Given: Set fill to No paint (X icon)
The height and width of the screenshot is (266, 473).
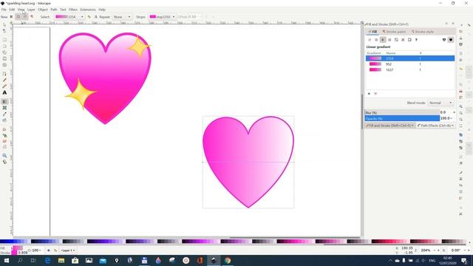Looking at the screenshot, I should pyautogui.click(x=370, y=40).
